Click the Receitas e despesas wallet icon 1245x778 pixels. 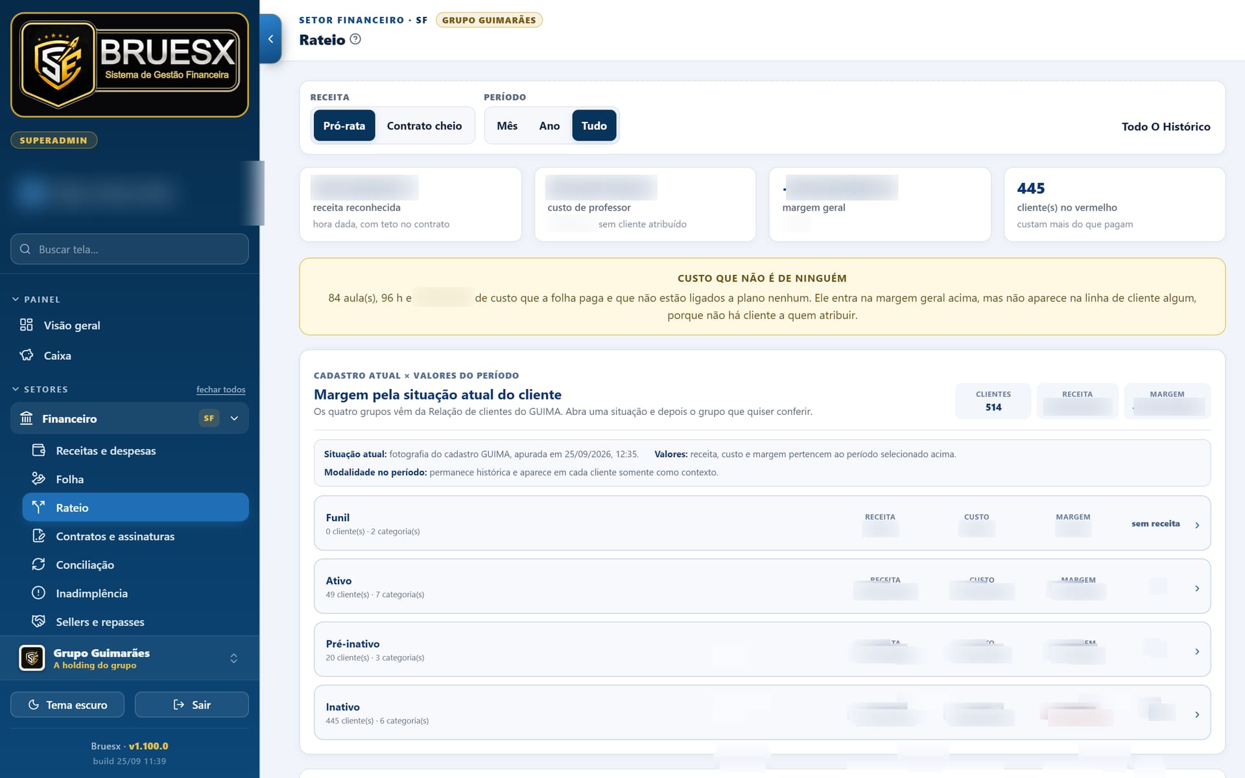(38, 450)
